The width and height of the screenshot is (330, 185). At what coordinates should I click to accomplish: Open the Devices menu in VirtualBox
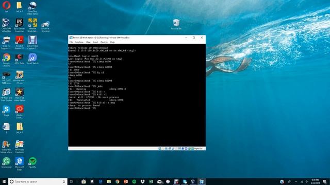(x=104, y=42)
